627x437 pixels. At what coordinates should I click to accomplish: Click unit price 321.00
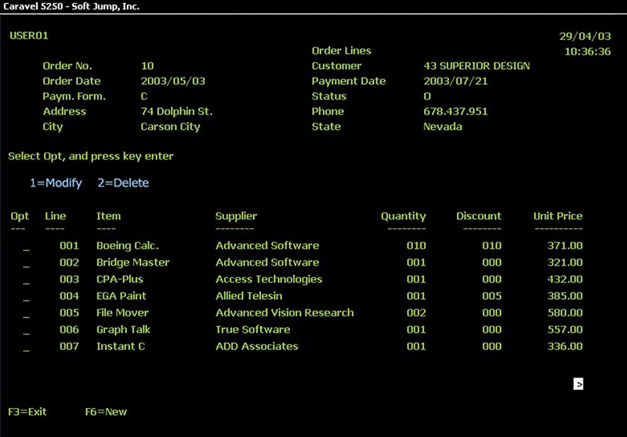coord(565,262)
